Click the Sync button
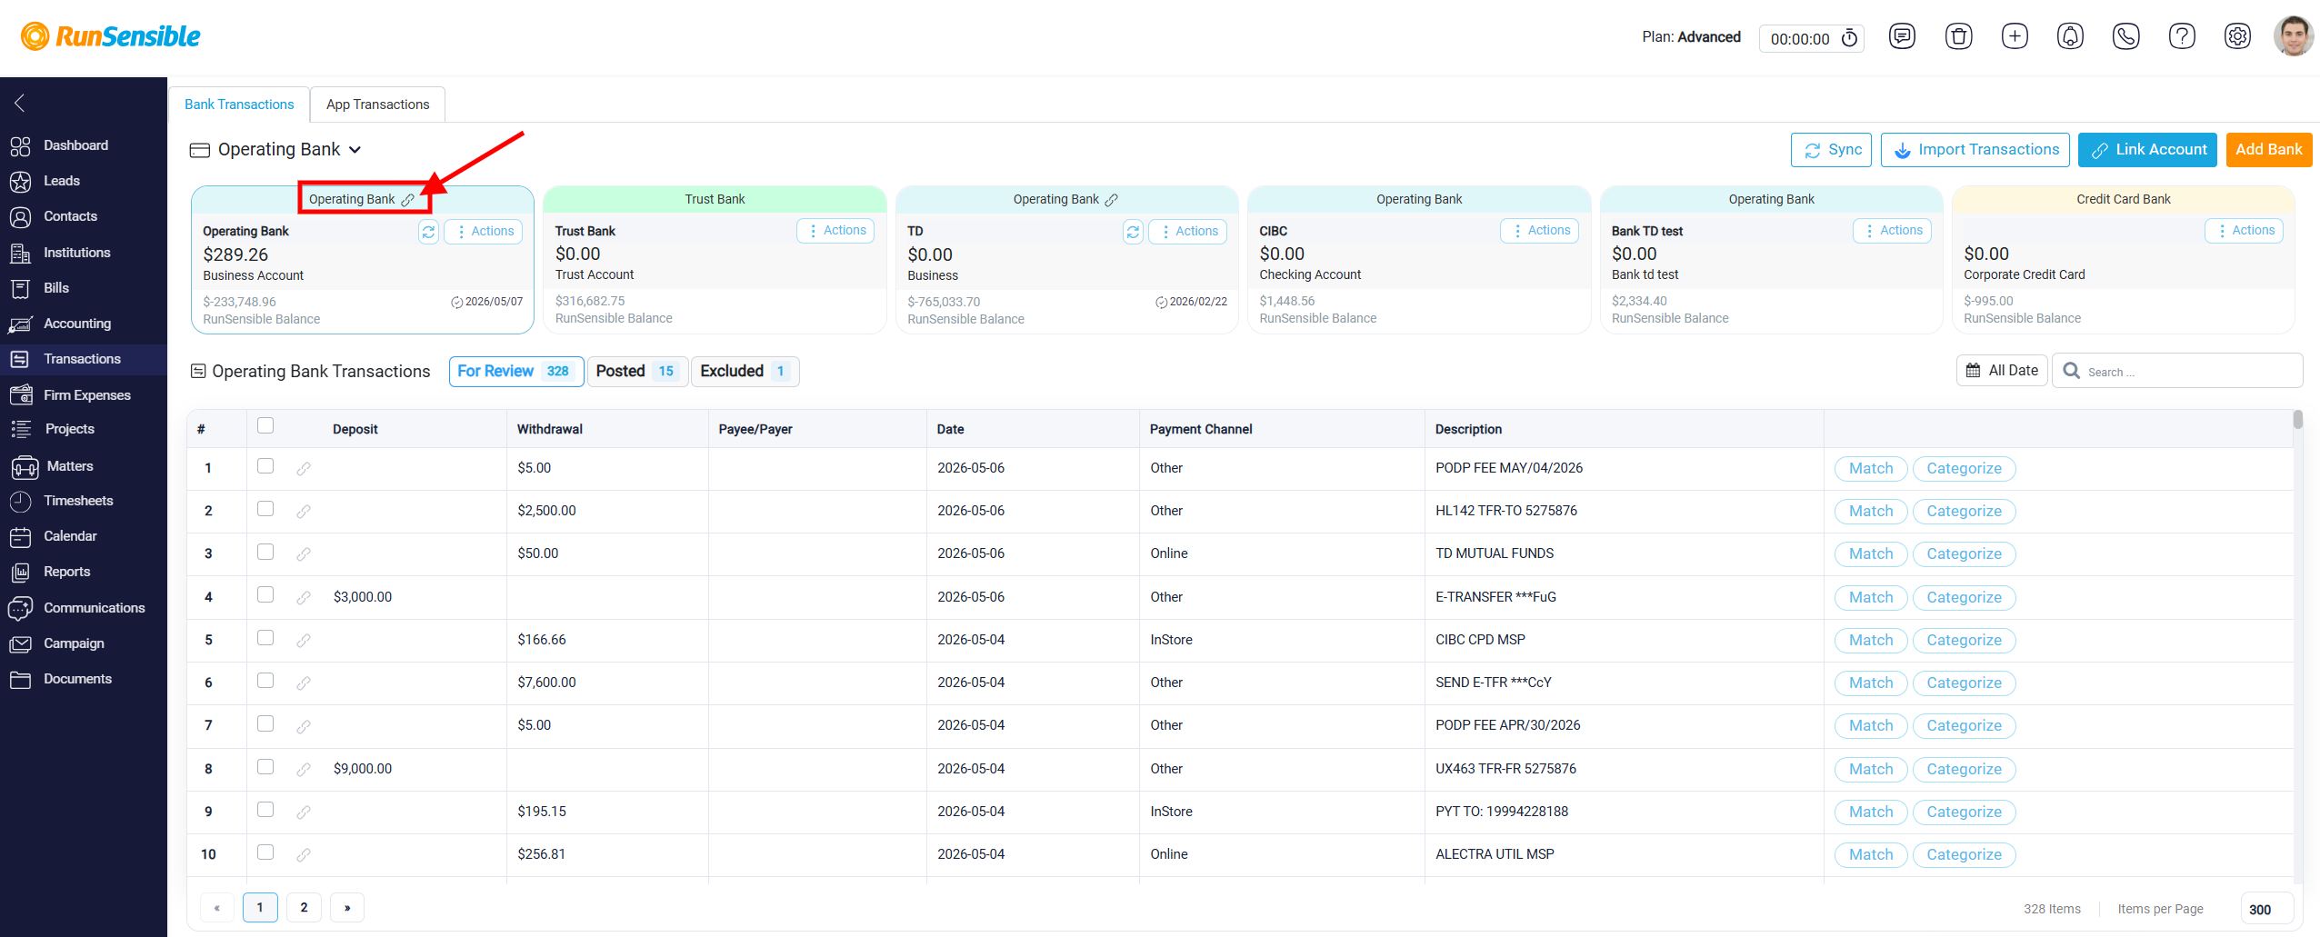Image resolution: width=2320 pixels, height=937 pixels. (x=1831, y=150)
